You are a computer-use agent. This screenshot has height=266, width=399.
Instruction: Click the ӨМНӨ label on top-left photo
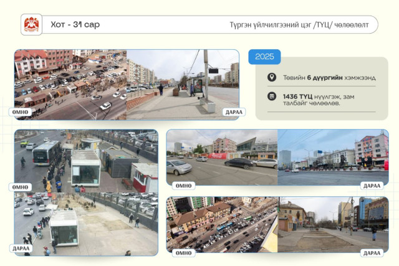point(20,112)
